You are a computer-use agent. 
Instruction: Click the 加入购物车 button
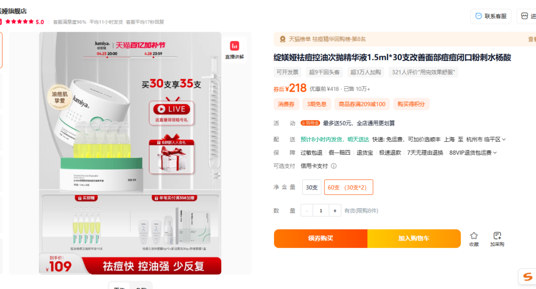[414, 238]
